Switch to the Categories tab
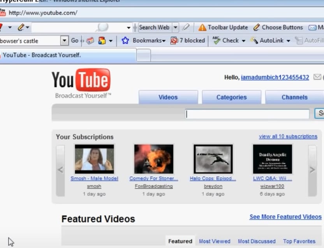The height and width of the screenshot is (248, 324). [231, 97]
